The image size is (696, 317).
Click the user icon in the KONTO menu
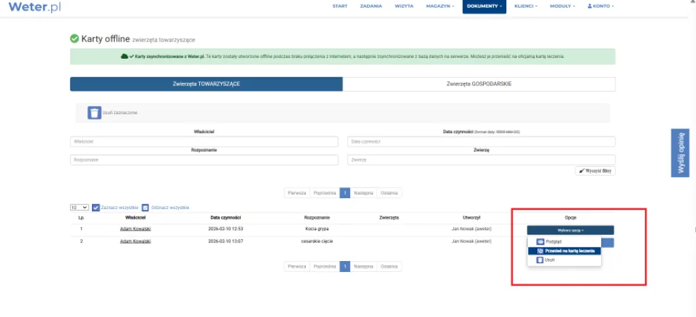[x=590, y=6]
